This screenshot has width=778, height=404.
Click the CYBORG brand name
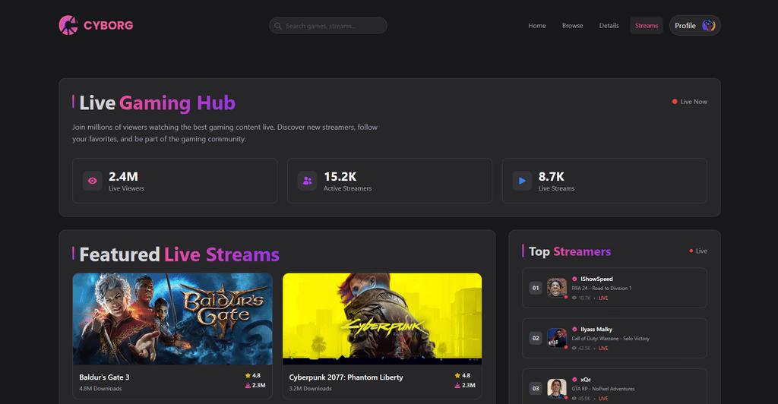[108, 25]
